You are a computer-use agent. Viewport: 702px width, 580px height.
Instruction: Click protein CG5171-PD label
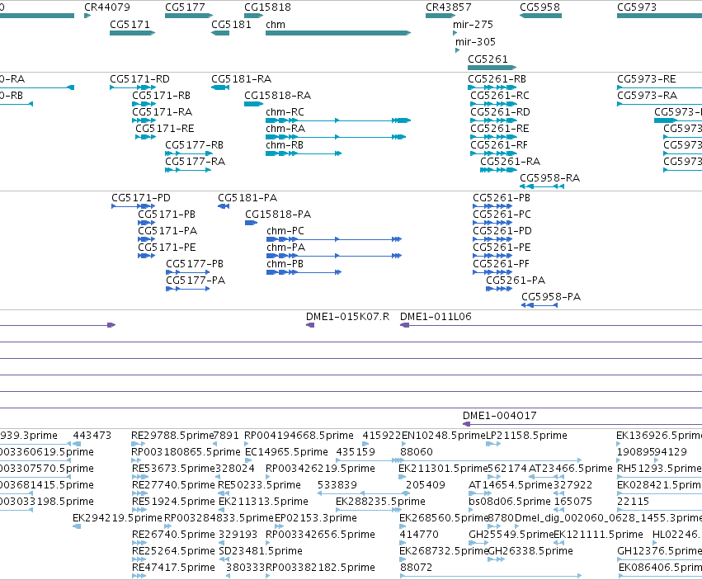coord(140,198)
